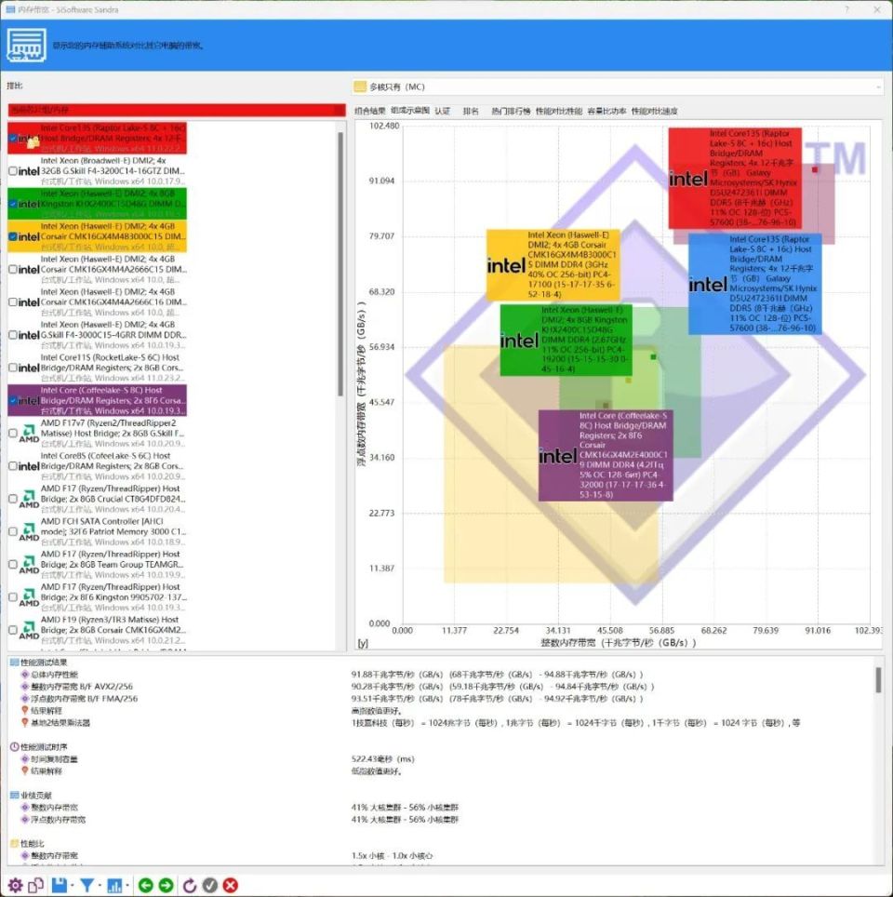Select the 浮点数内存带宽 B/F FMA/256 row
The width and height of the screenshot is (893, 897).
coord(441,699)
